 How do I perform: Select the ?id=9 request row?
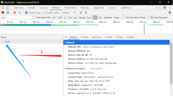pyautogui.click(x=32, y=42)
